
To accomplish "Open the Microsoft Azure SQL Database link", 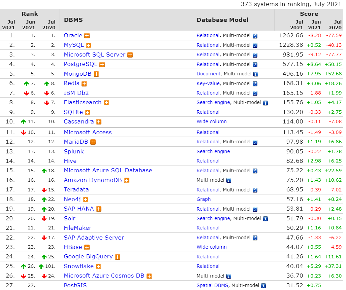I will [x=108, y=170].
